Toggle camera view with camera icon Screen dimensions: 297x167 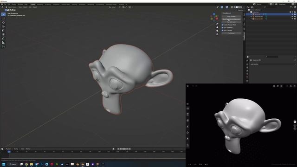click(x=217, y=31)
